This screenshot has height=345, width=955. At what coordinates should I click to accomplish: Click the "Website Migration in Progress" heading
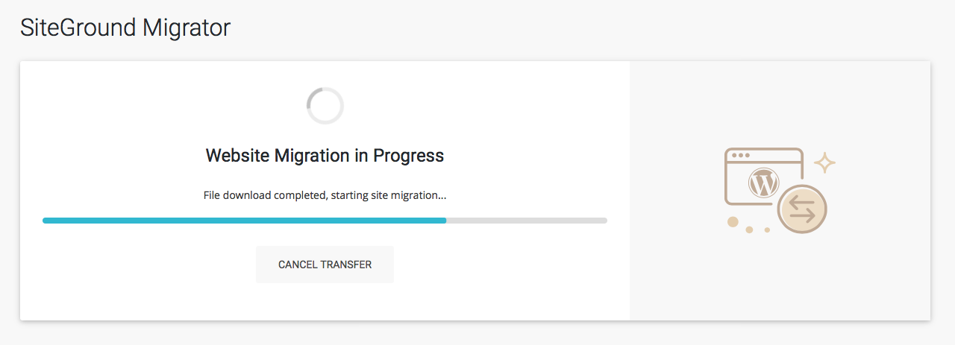pyautogui.click(x=325, y=156)
